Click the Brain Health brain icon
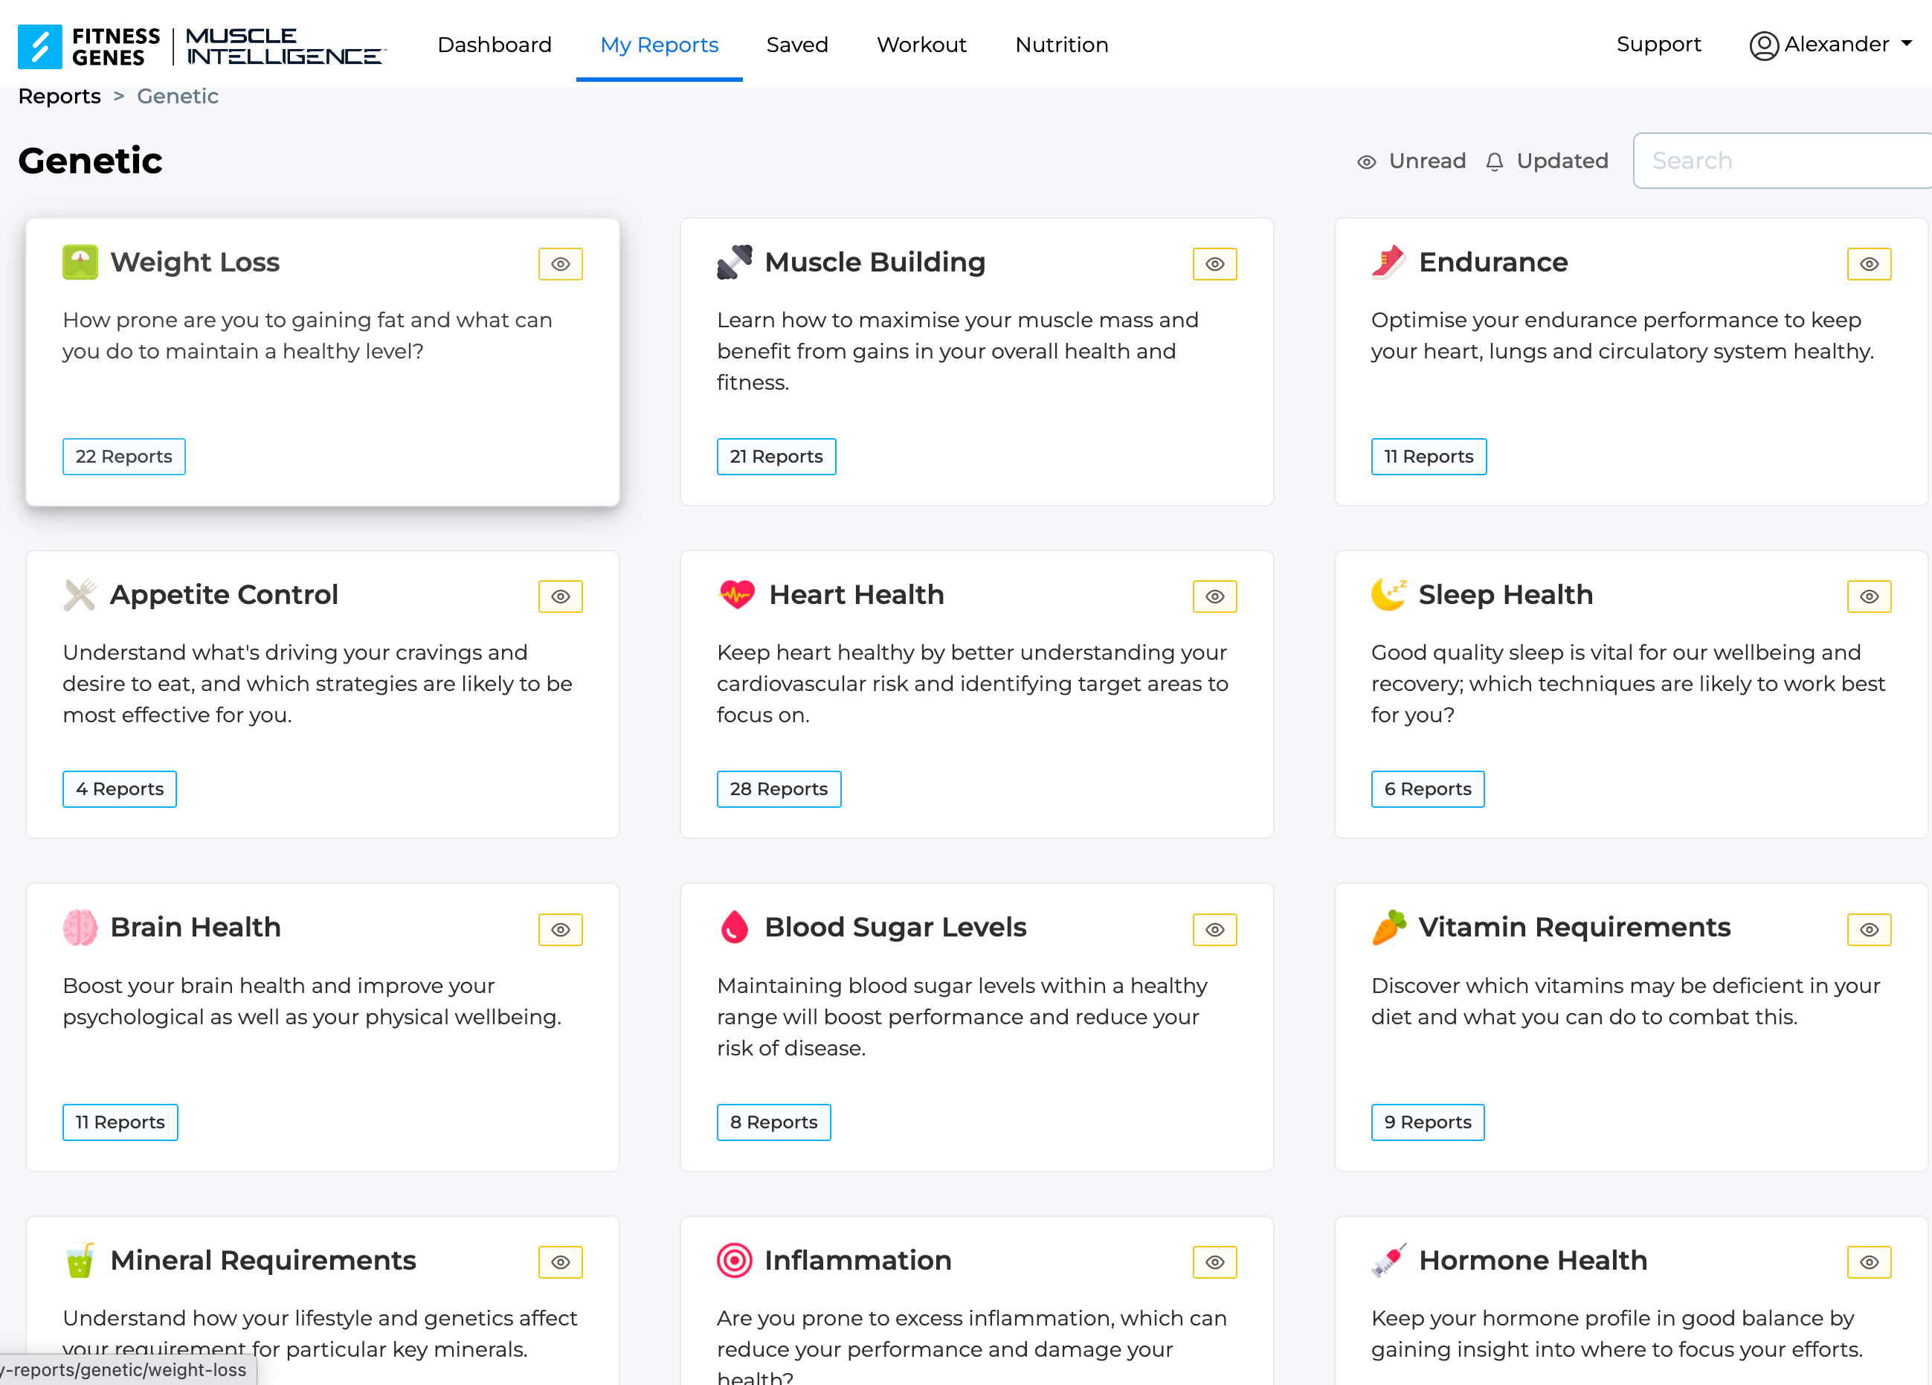 pos(80,928)
